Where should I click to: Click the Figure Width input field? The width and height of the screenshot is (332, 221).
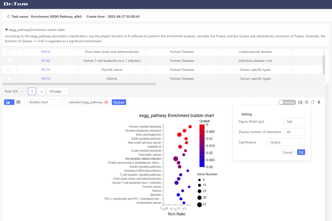coord(294,121)
